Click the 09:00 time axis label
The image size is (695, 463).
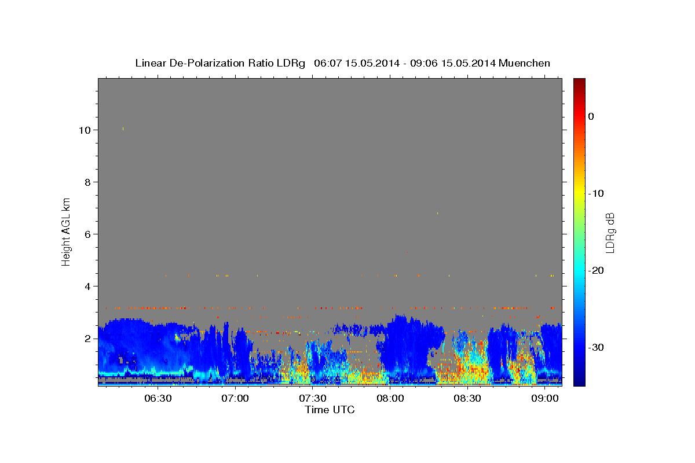tap(546, 398)
